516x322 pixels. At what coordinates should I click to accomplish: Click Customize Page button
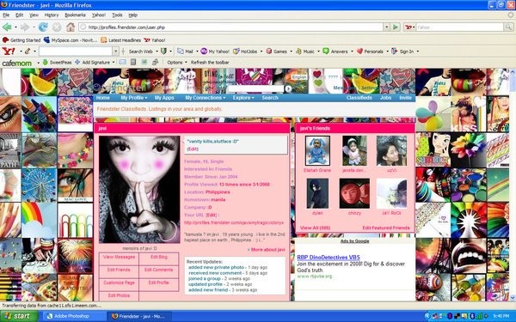pyautogui.click(x=120, y=283)
